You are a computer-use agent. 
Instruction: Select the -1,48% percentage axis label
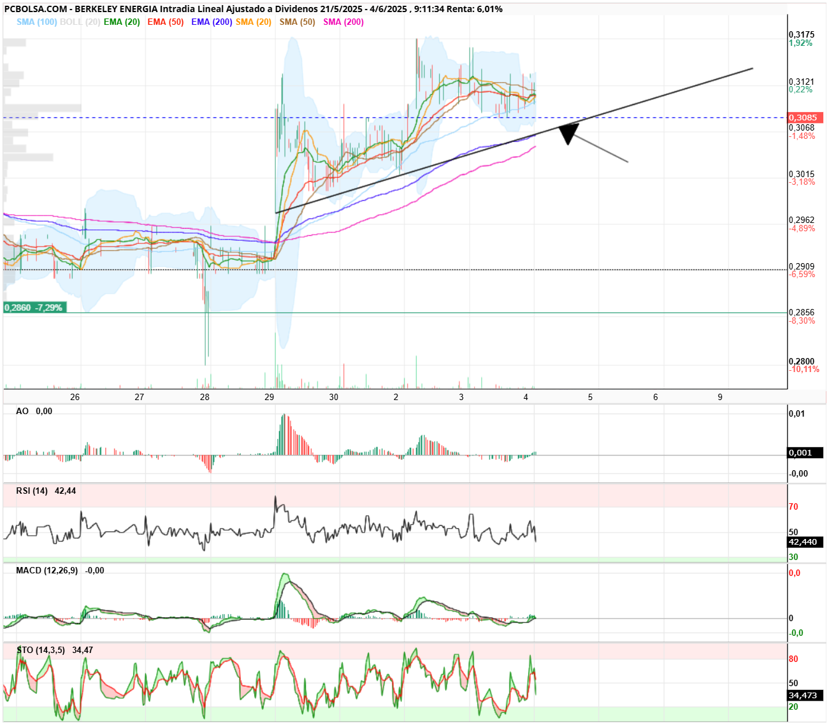pyautogui.click(x=802, y=136)
